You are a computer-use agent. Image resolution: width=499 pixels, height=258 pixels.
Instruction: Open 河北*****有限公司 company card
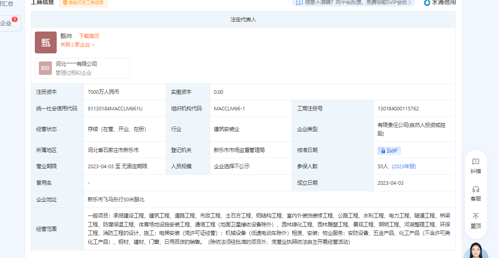82,68
